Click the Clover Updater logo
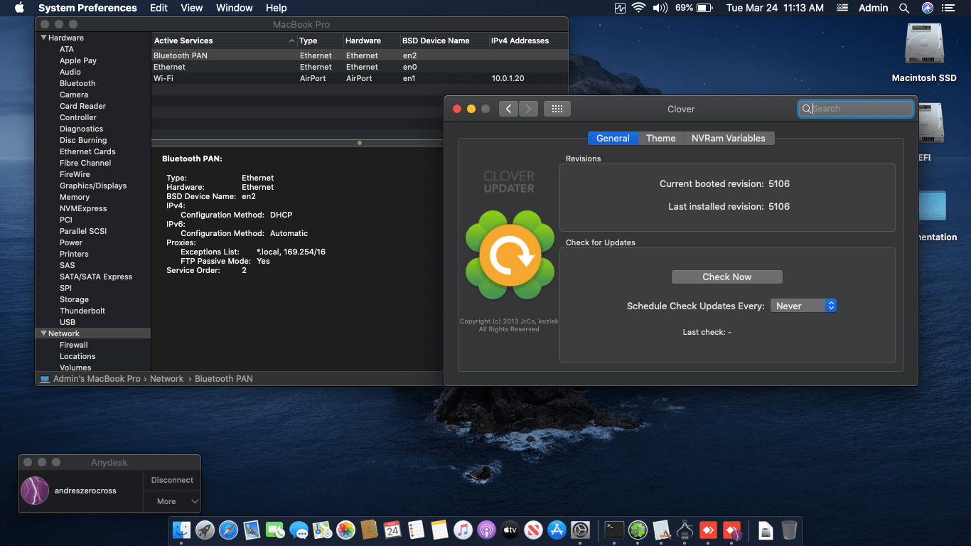Screen dimensions: 971x546 click(510, 255)
